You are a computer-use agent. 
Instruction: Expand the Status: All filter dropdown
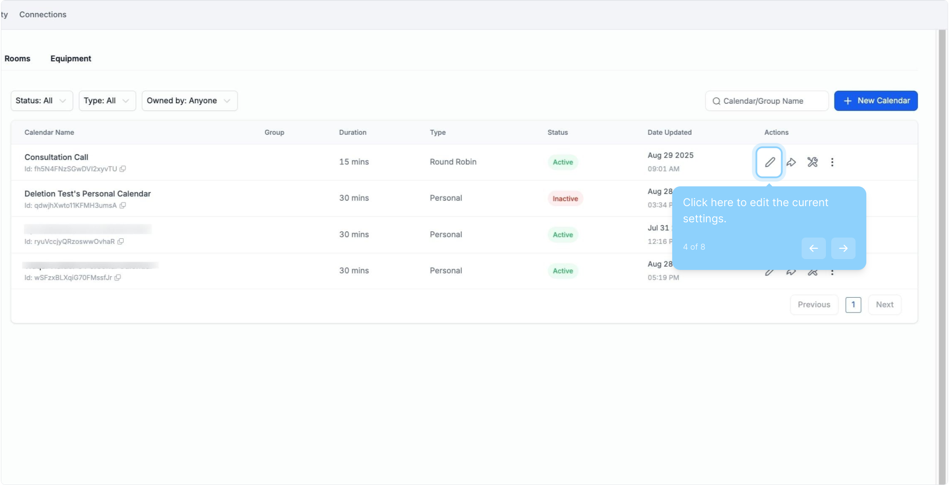coord(41,101)
